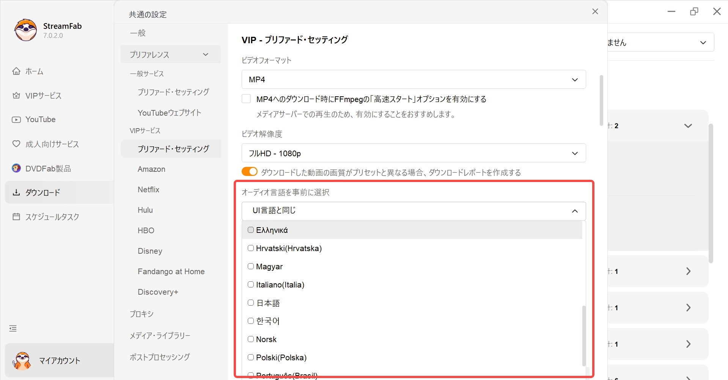Select プリファード・セッティング under 一般サービス
728x380 pixels.
point(173,92)
